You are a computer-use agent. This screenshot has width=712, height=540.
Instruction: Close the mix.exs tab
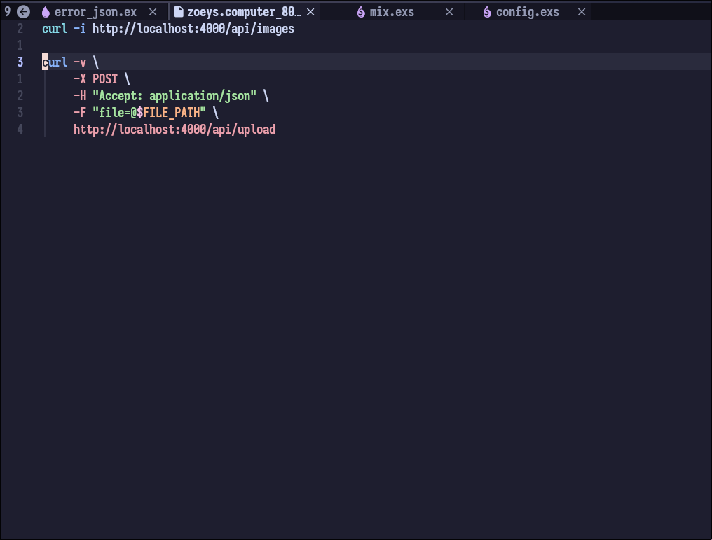pos(449,12)
